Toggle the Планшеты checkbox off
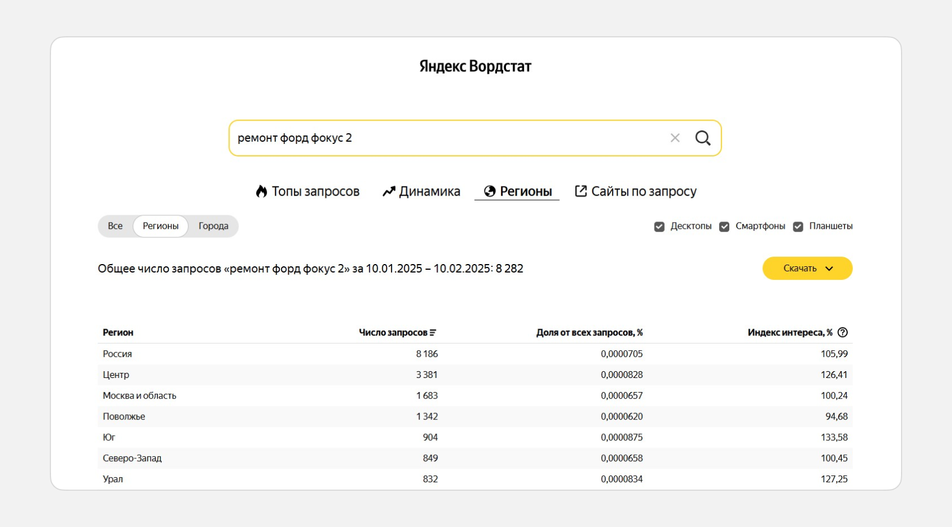 pyautogui.click(x=798, y=226)
